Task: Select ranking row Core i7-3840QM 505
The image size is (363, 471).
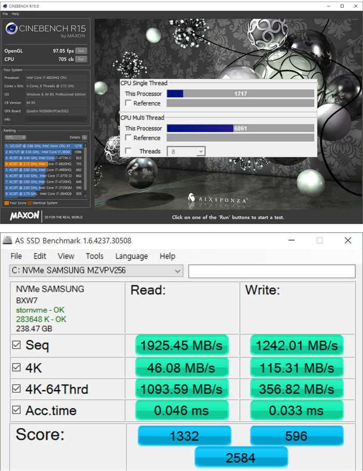Action: pos(44,194)
